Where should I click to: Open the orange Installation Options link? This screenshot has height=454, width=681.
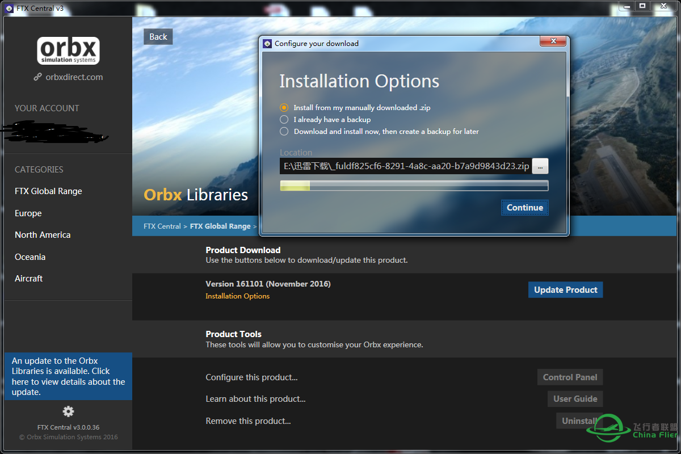click(238, 296)
